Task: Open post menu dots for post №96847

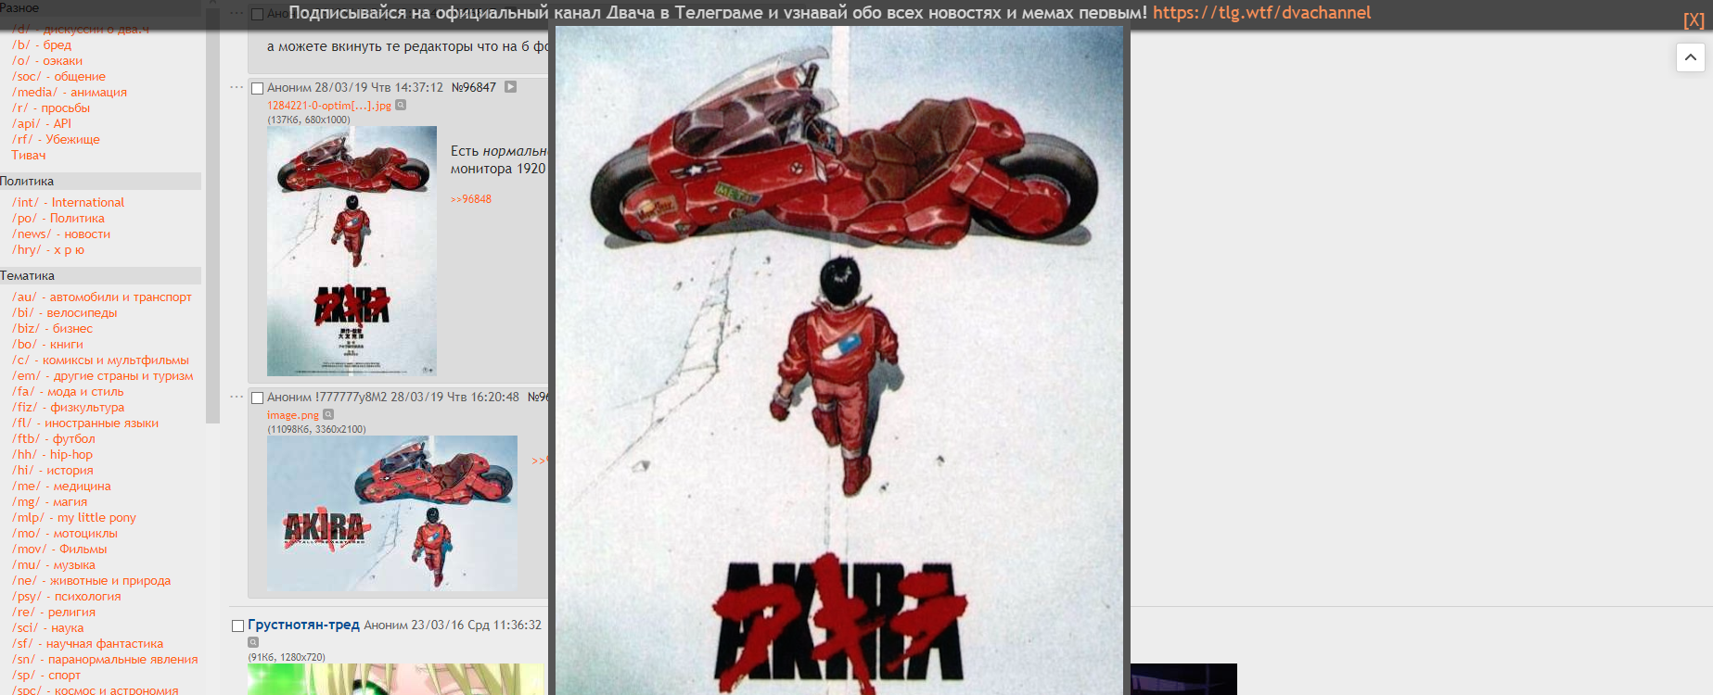Action: point(236,87)
